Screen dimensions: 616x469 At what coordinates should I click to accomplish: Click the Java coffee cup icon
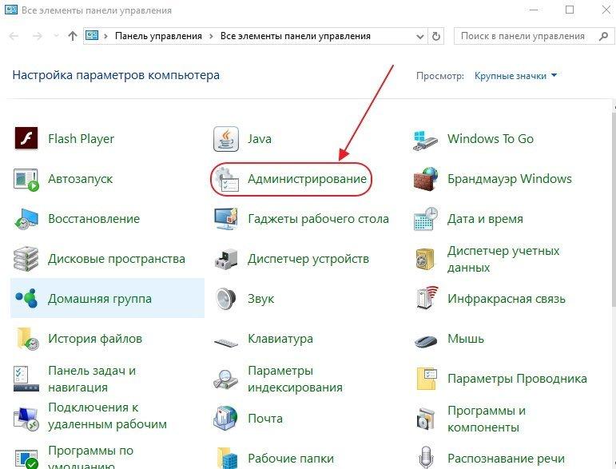point(226,139)
